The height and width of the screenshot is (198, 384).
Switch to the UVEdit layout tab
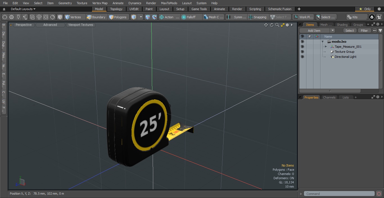click(134, 9)
